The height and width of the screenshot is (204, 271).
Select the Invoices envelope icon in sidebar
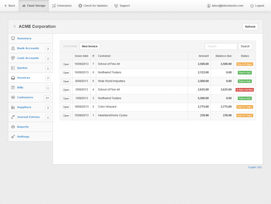point(12,78)
